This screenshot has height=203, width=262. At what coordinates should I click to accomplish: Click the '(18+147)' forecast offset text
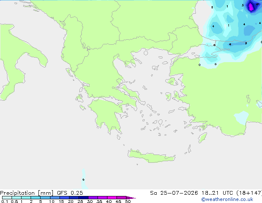click(x=249, y=193)
